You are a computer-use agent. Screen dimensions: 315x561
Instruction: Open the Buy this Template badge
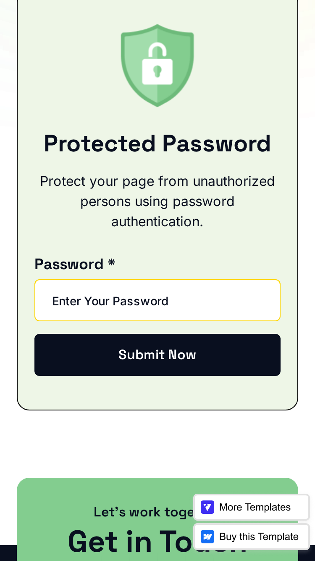(x=252, y=537)
